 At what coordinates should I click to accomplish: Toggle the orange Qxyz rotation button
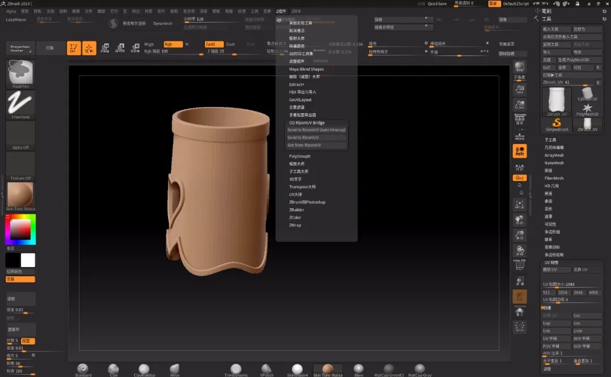tap(519, 178)
